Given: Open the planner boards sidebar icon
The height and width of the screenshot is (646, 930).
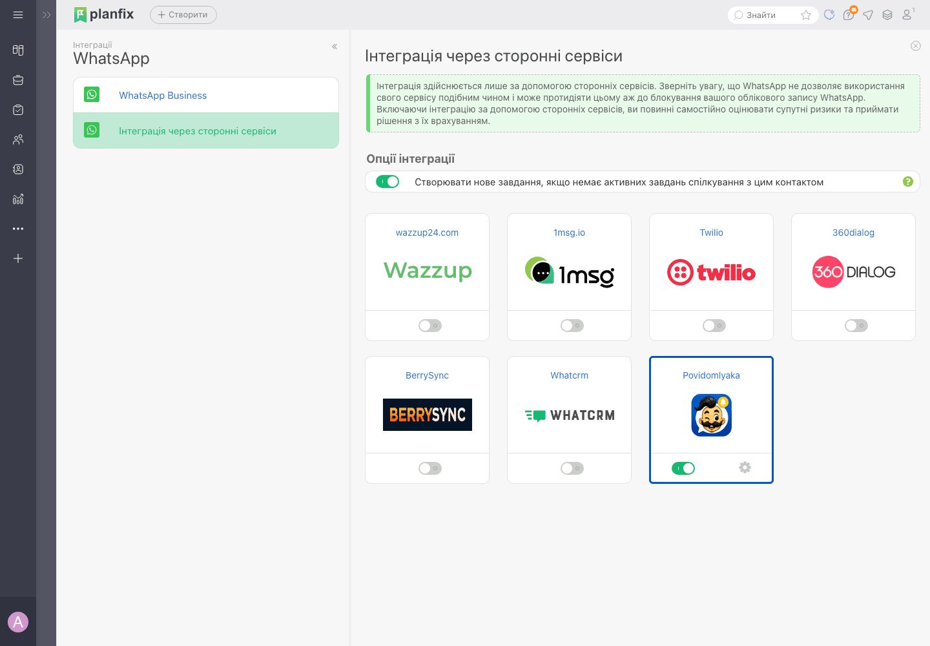Looking at the screenshot, I should click(18, 50).
